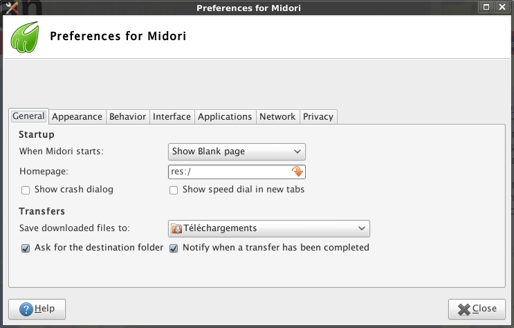The width and height of the screenshot is (514, 328).
Task: Enable Show crash dialog checkbox
Action: click(x=26, y=190)
